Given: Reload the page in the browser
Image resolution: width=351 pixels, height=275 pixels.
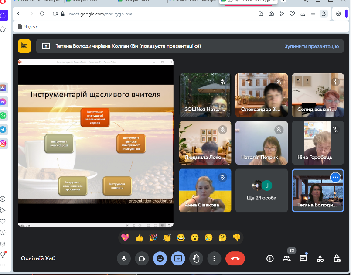Looking at the screenshot, I should click(x=42, y=14).
